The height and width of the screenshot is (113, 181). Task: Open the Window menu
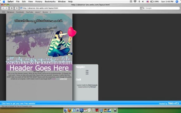[x=62, y=2]
